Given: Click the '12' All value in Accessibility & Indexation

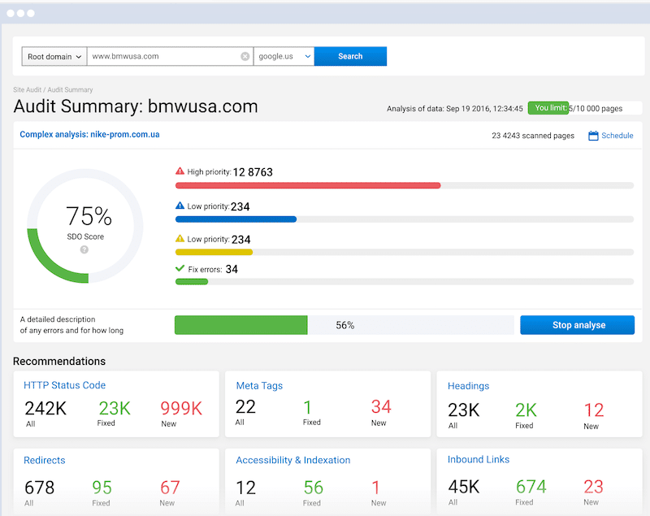Looking at the screenshot, I should coord(246,488).
